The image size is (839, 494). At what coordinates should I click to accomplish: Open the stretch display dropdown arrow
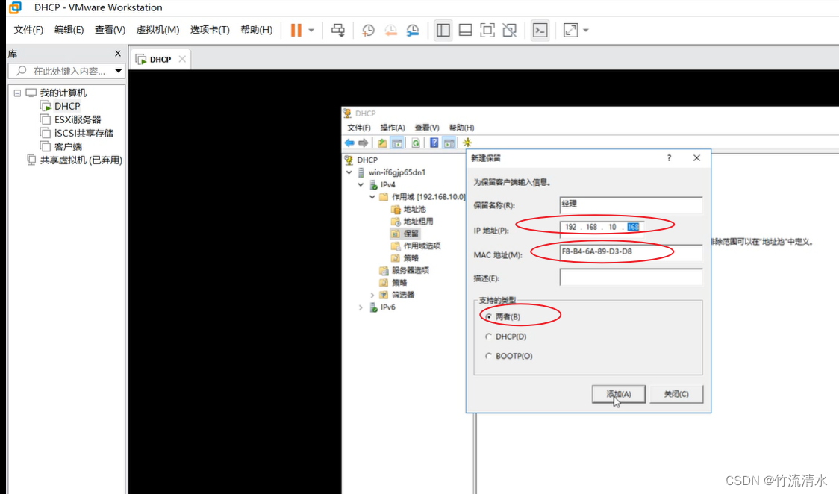[586, 31]
